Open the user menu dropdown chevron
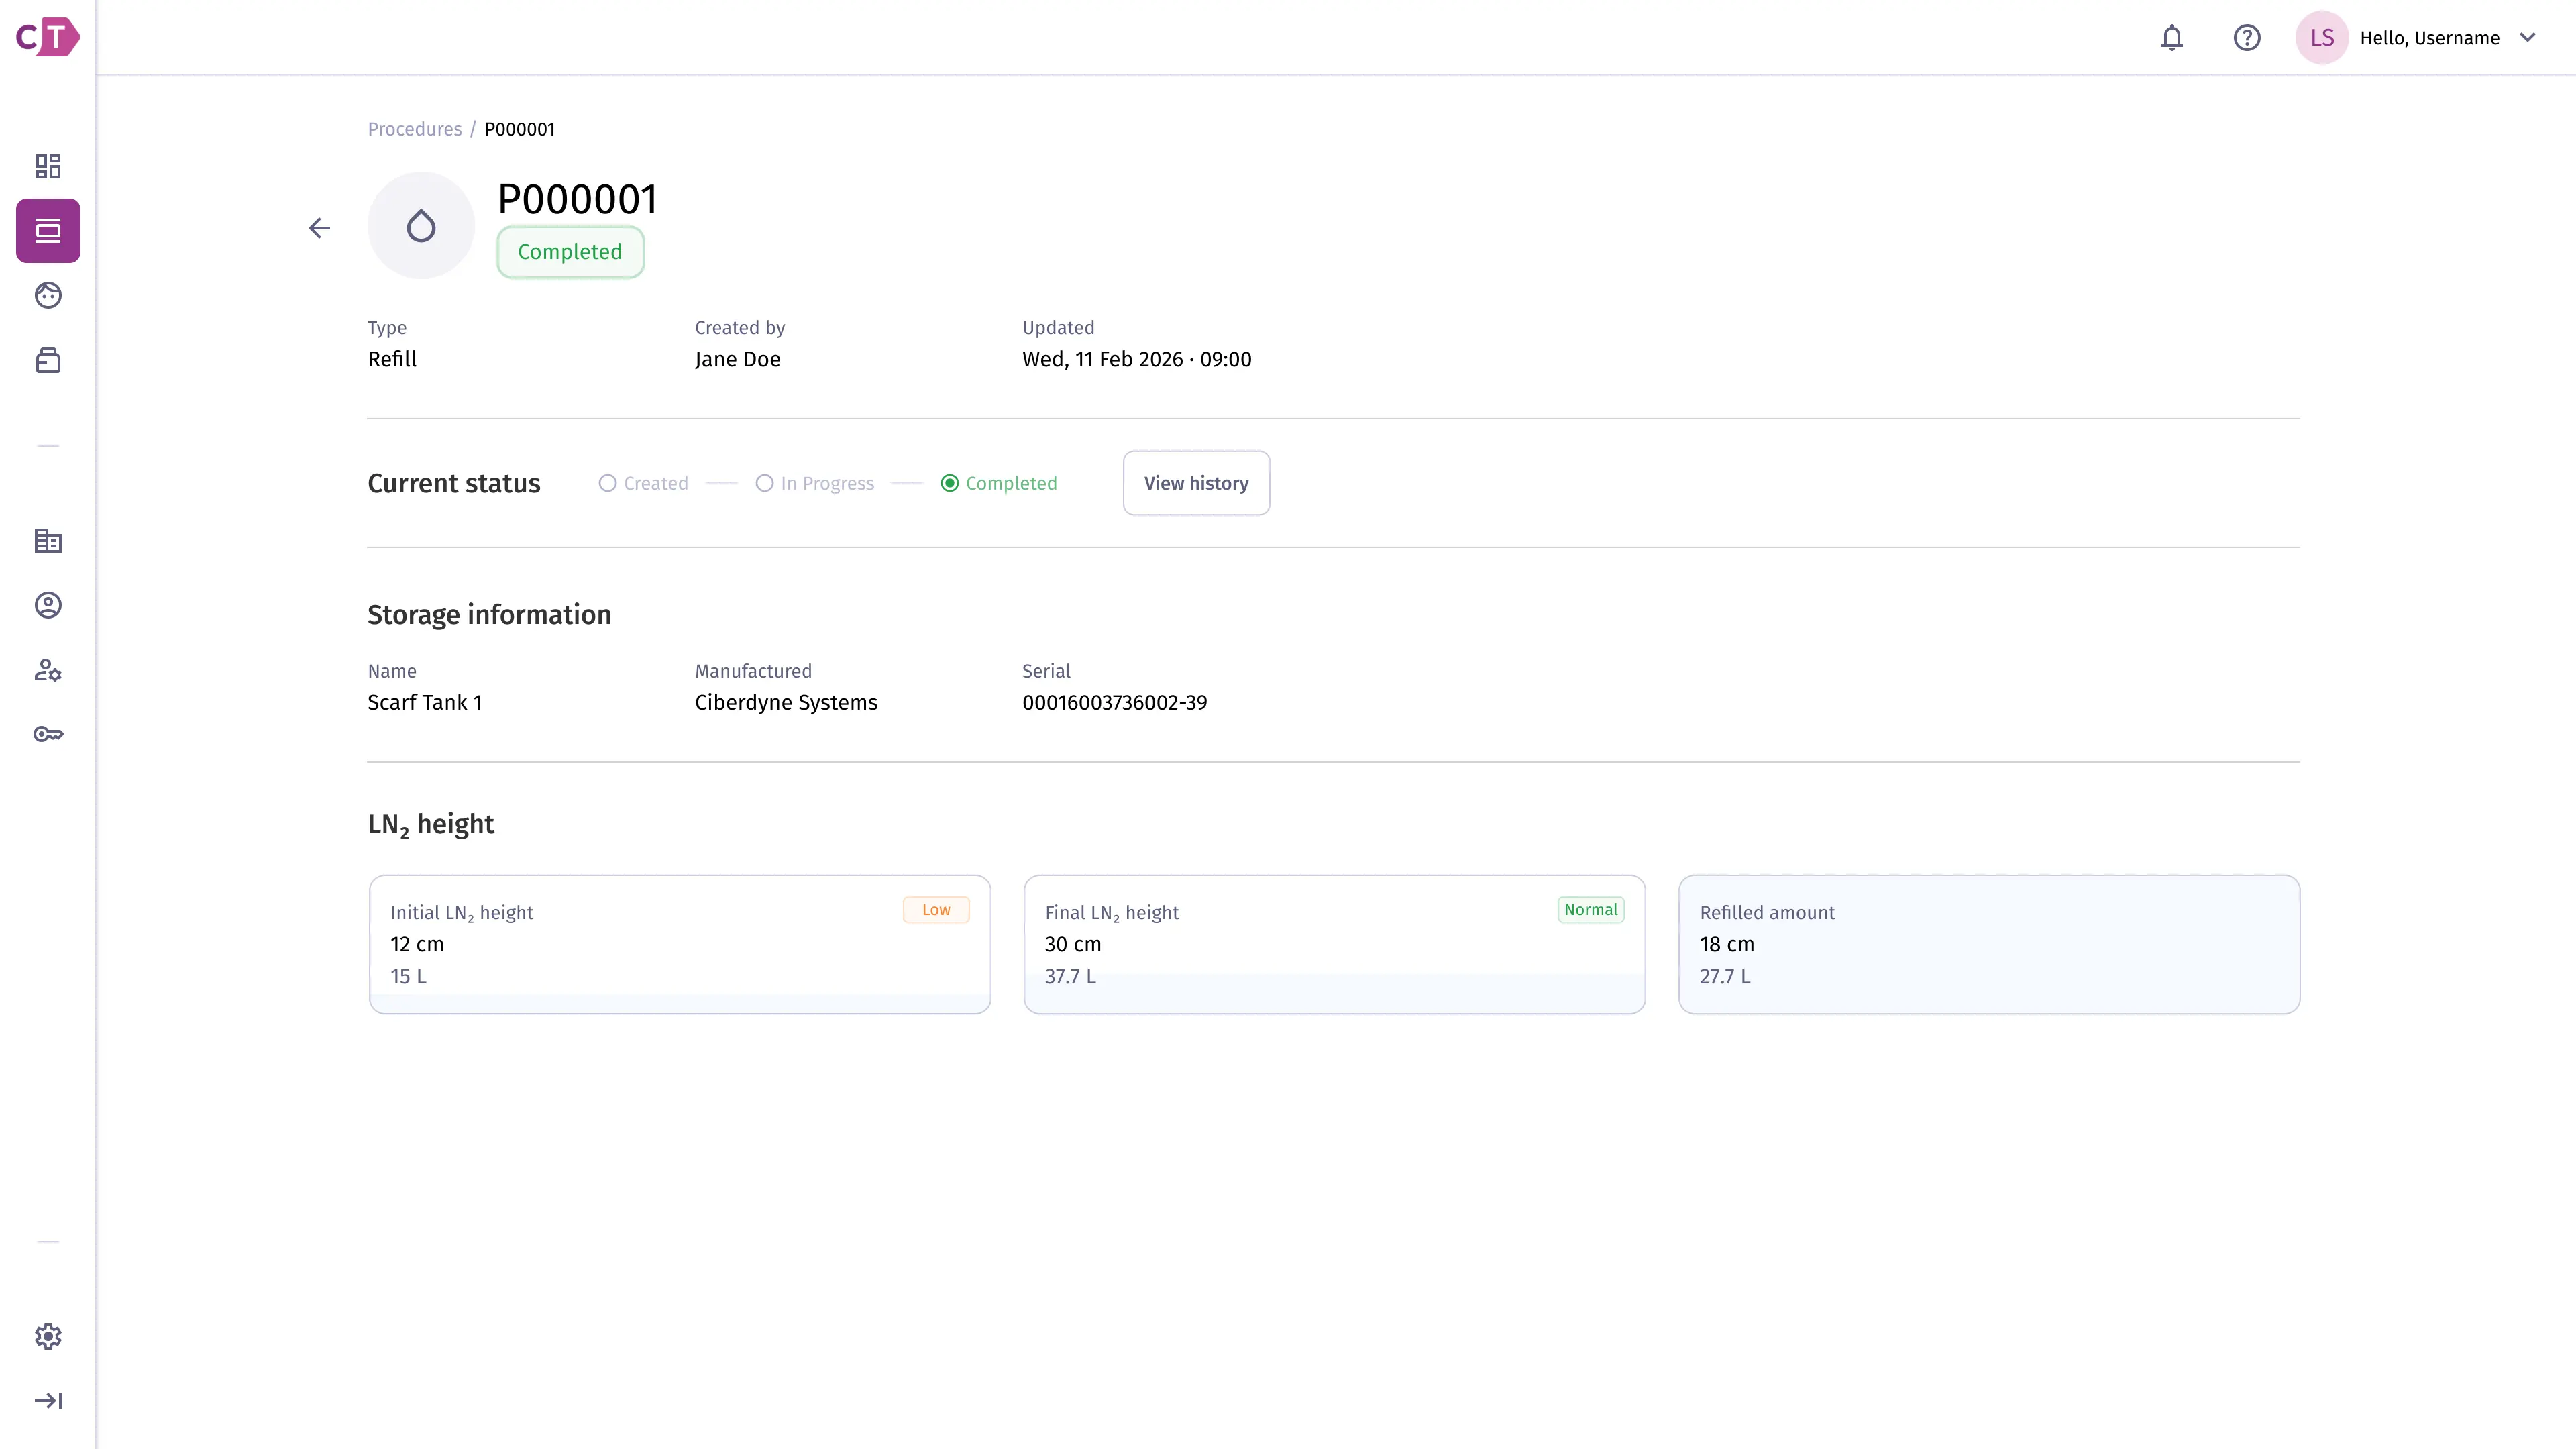 [2527, 38]
